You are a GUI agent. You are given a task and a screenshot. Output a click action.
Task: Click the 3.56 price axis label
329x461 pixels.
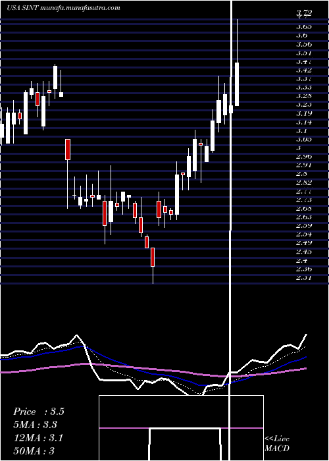304,44
